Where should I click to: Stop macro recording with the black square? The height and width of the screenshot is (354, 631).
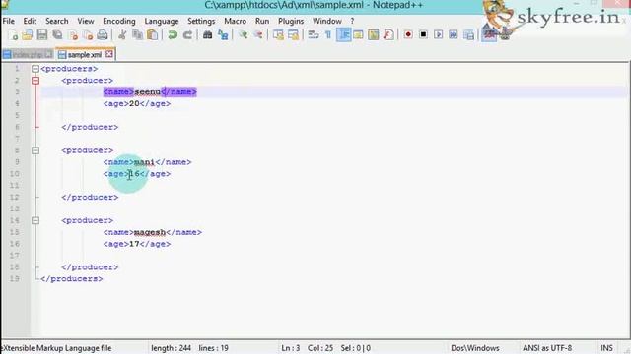coord(423,35)
